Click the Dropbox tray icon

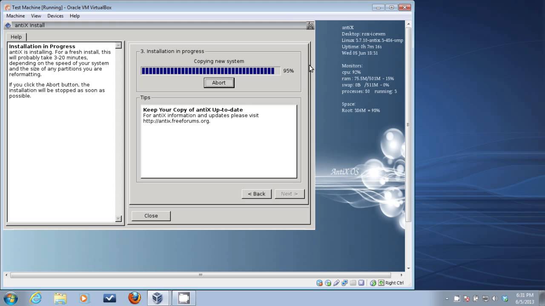505,298
